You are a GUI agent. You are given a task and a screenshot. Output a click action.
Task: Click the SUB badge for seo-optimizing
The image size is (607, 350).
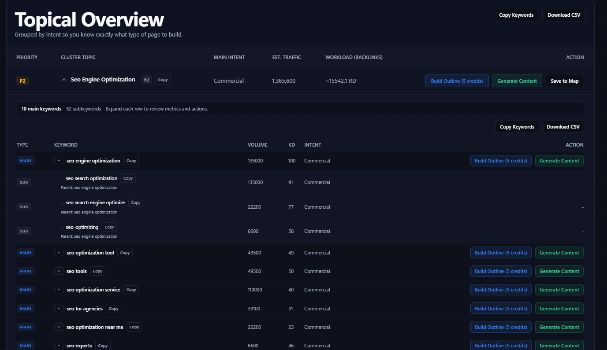pos(24,231)
